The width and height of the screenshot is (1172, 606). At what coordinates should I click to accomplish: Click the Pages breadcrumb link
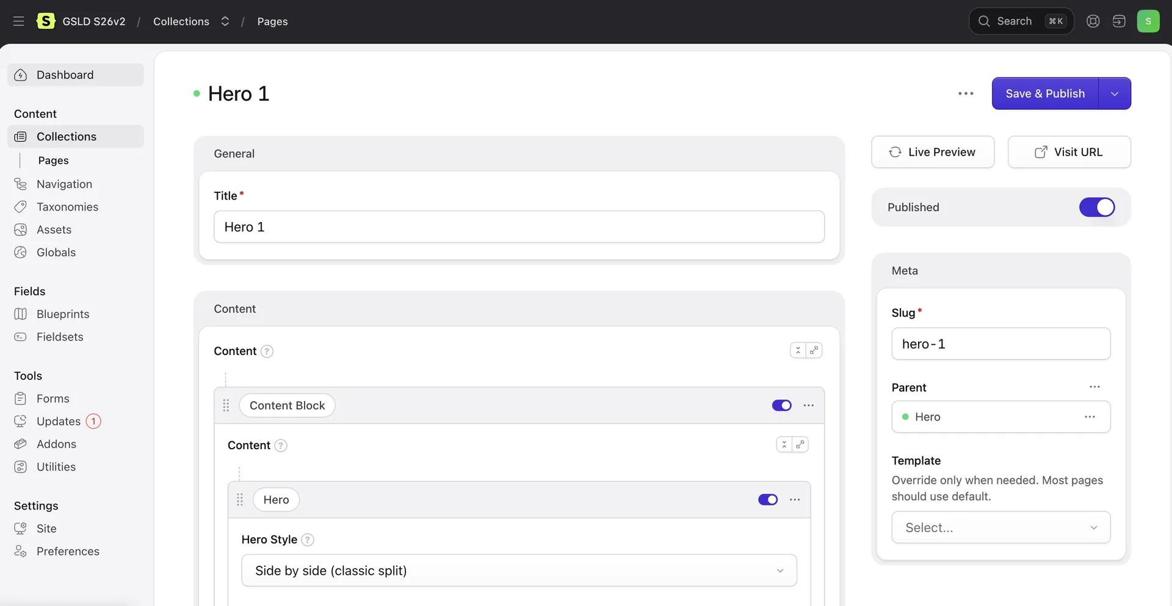(x=272, y=21)
